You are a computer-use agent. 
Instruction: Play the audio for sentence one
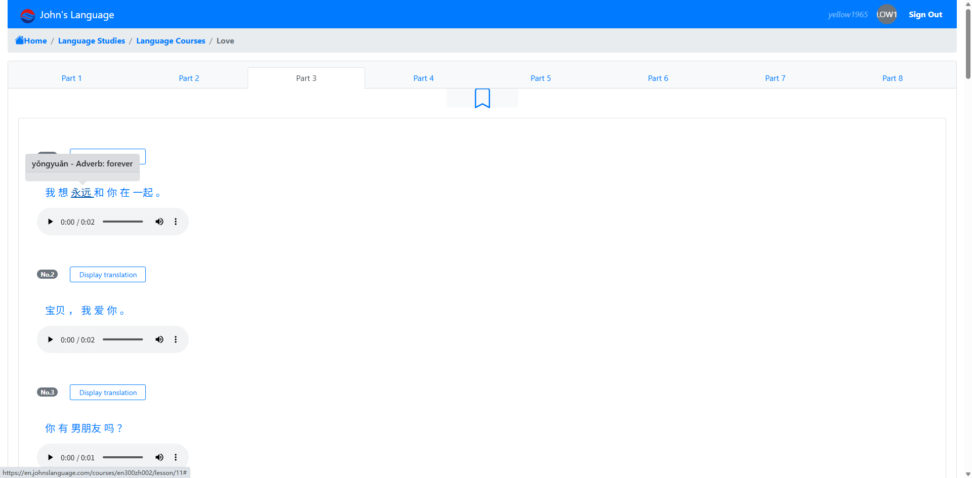50,222
